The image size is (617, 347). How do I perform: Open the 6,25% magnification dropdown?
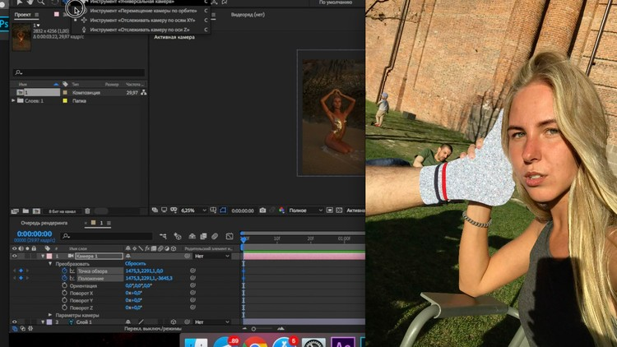click(192, 211)
